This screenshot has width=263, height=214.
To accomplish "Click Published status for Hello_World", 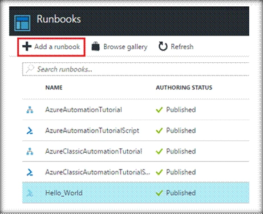I will coord(181,193).
